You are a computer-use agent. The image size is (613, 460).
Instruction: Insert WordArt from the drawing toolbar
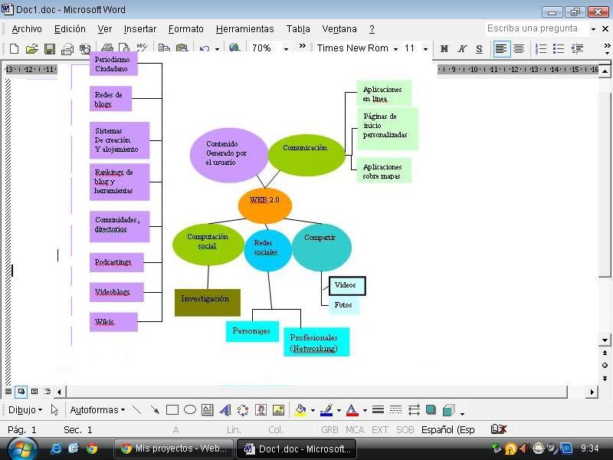[x=225, y=410]
